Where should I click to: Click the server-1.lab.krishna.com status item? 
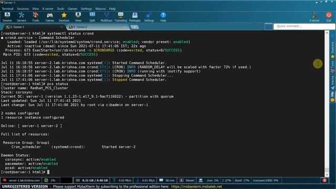click(x=22, y=181)
